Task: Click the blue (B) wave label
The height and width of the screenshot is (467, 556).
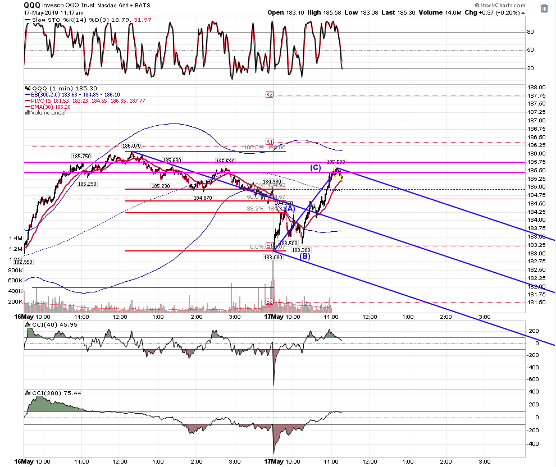Action: [x=305, y=256]
